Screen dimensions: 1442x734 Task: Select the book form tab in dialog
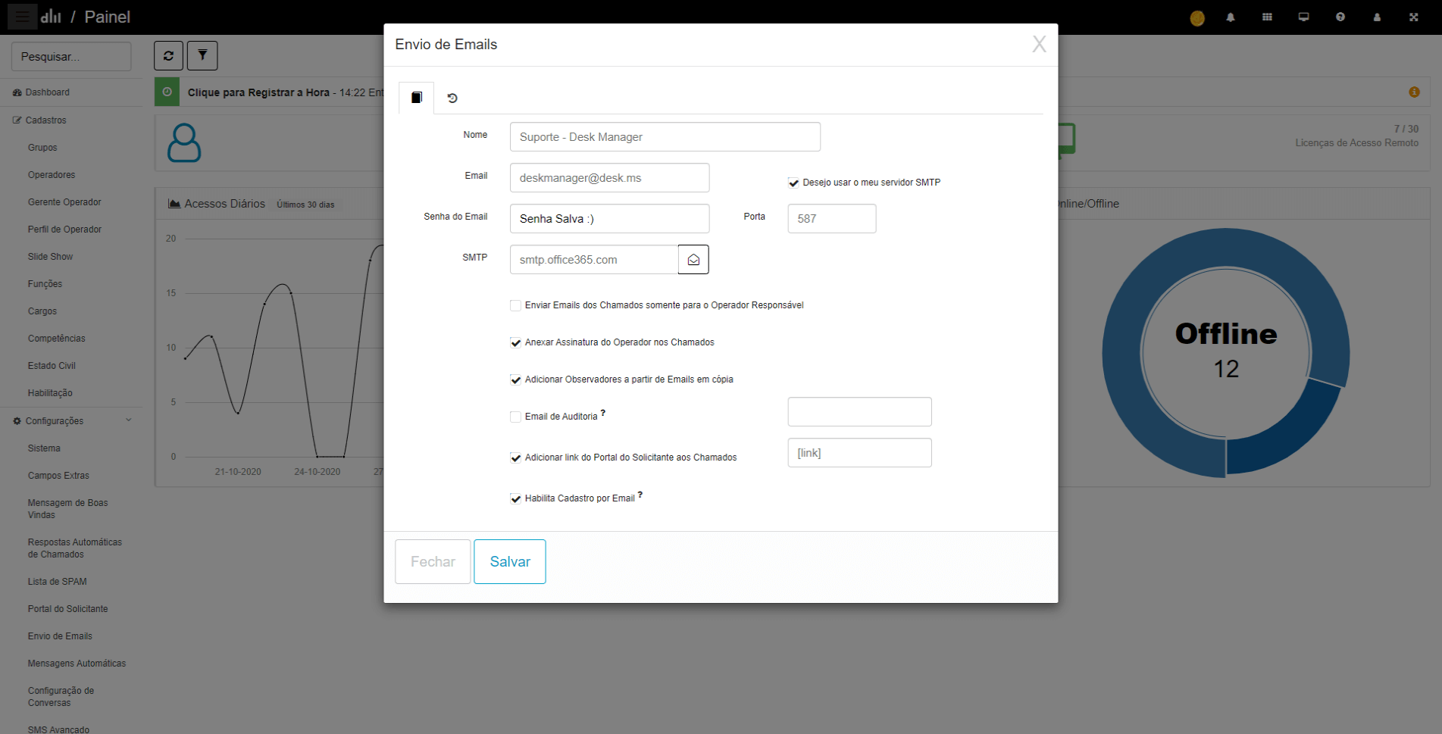(x=416, y=98)
